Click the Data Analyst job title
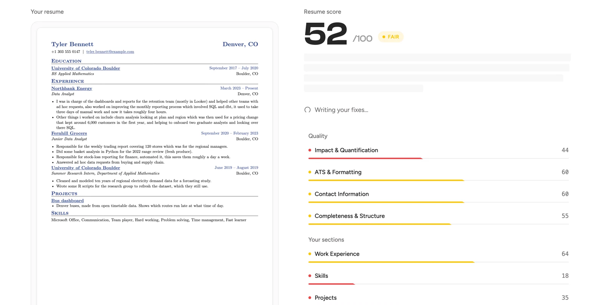 pos(63,94)
